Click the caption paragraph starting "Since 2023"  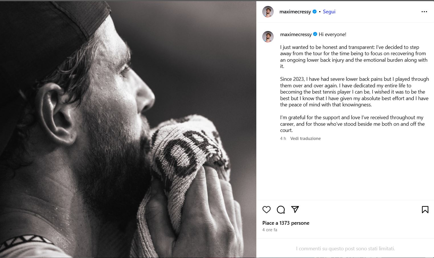(x=354, y=92)
